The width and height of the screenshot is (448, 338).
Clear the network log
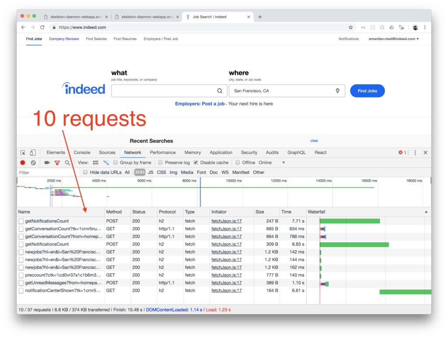point(33,162)
